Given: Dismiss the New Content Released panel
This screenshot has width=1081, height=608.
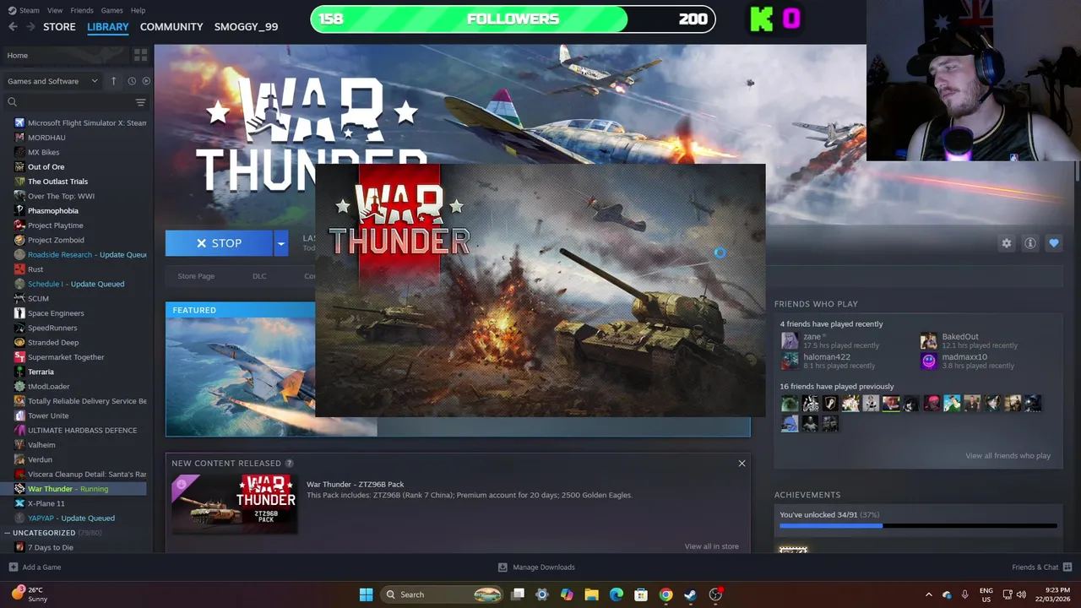Looking at the screenshot, I should [741, 463].
